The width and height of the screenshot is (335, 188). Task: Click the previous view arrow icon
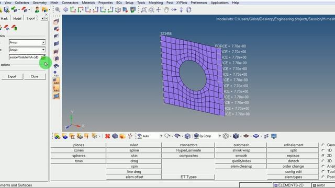coord(65,9)
